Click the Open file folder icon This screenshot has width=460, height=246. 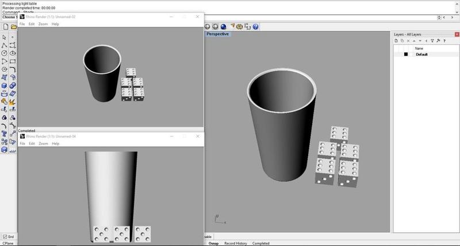pyautogui.click(x=13, y=27)
